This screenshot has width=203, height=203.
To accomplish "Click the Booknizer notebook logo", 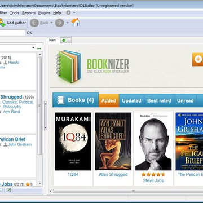I will 69,67.
